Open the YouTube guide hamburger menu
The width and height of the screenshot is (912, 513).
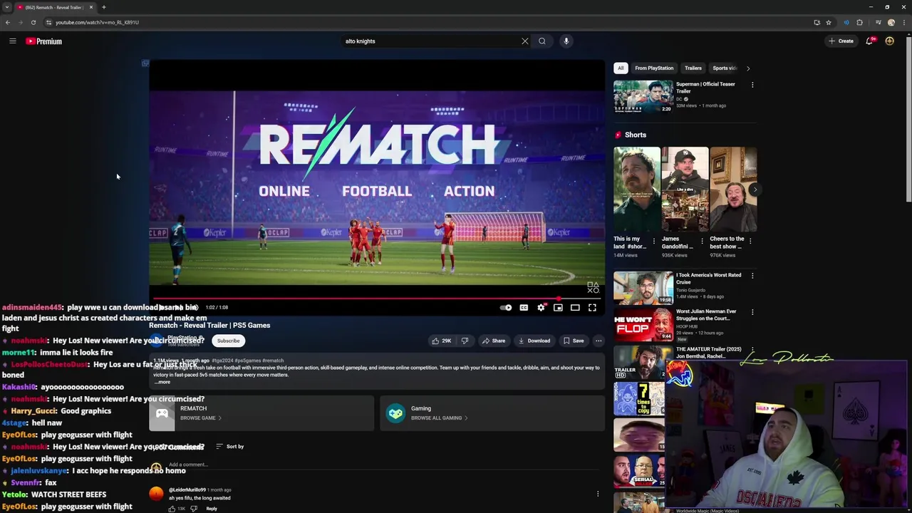click(13, 41)
